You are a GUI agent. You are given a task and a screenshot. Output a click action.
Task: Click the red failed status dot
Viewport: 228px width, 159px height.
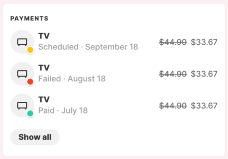[30, 81]
